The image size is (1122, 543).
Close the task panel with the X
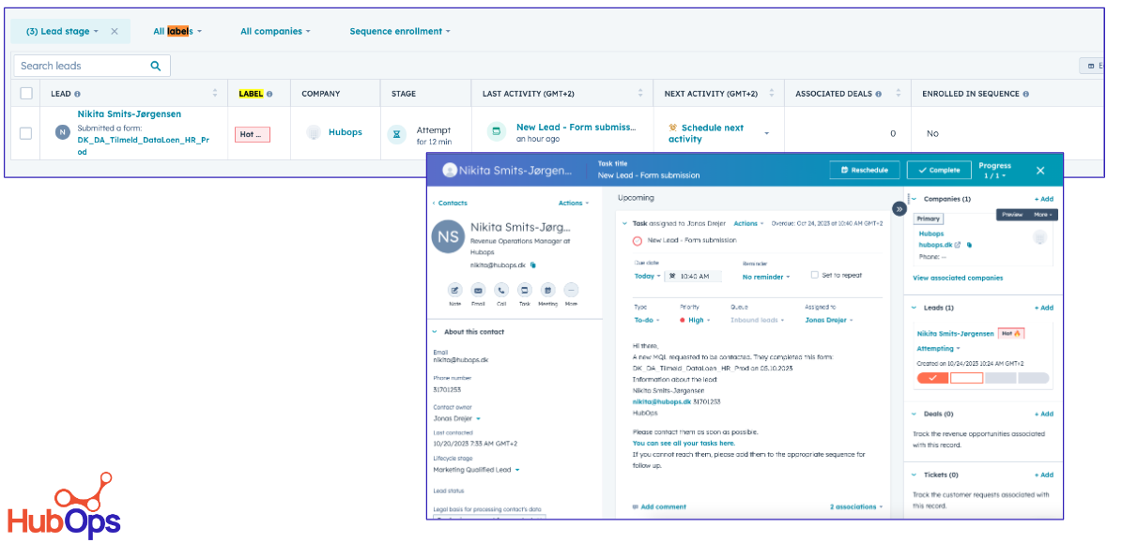pos(1040,170)
